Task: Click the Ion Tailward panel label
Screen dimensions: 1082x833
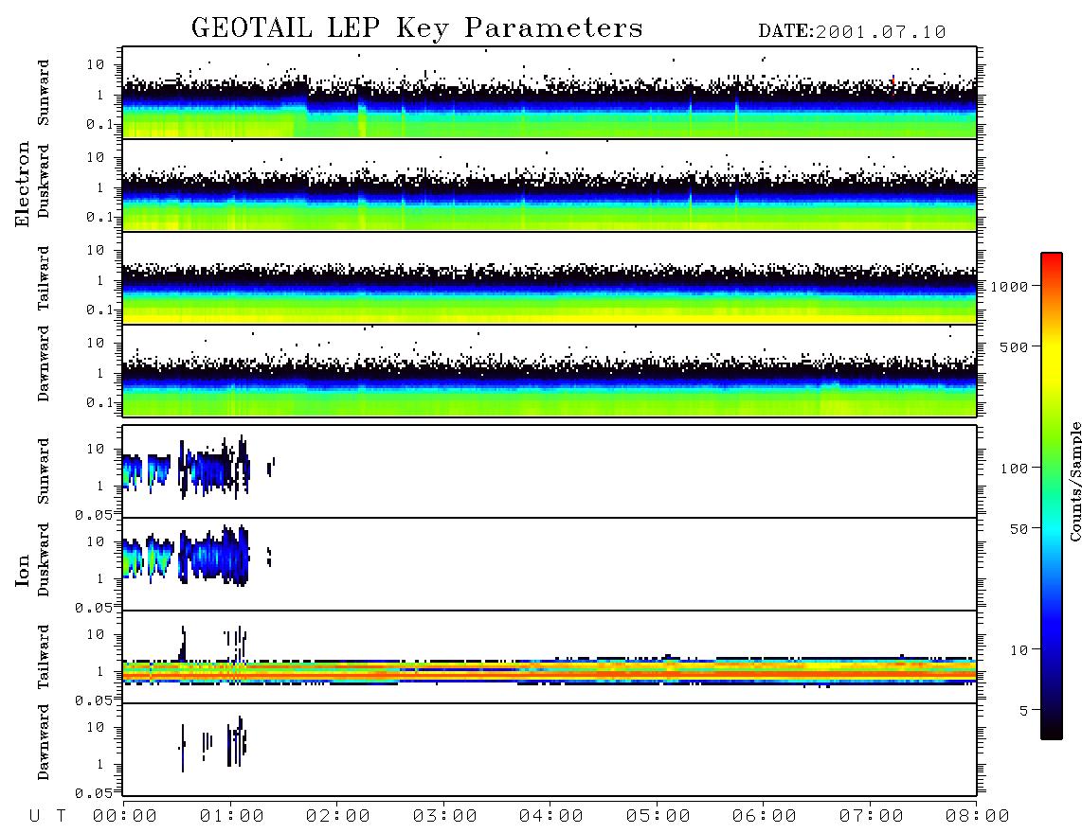Action: point(44,657)
